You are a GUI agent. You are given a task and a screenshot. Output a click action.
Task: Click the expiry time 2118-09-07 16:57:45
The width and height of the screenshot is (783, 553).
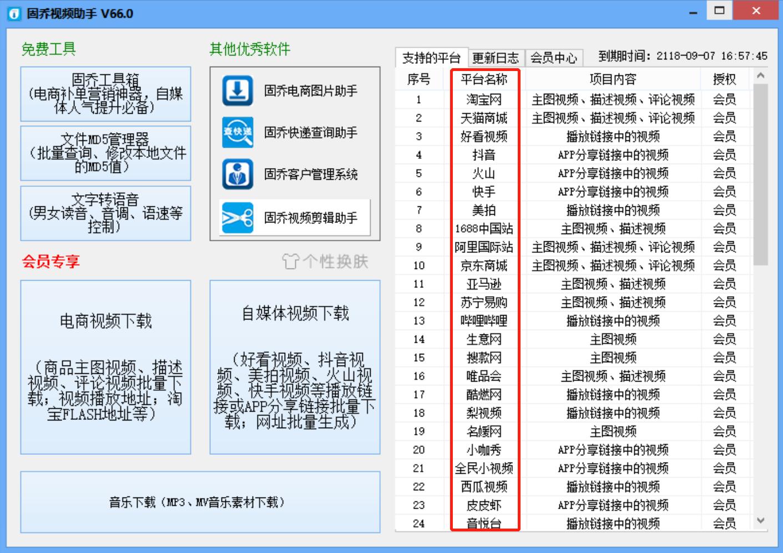712,56
